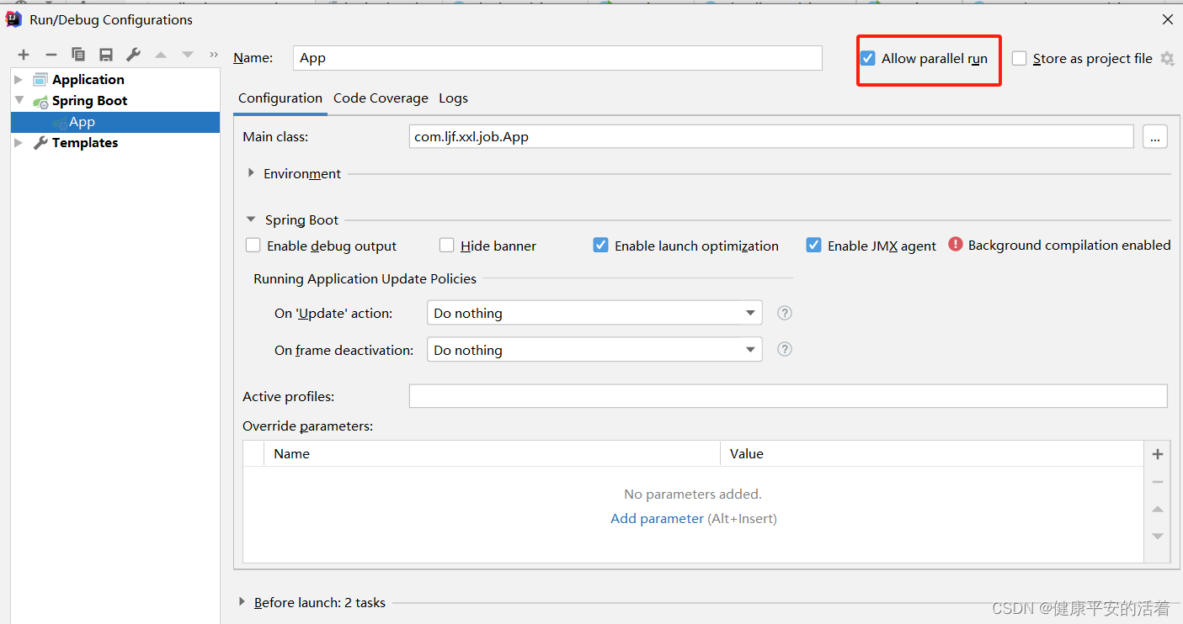Open edit templates wrench icon
The width and height of the screenshot is (1183, 624).
tap(133, 55)
